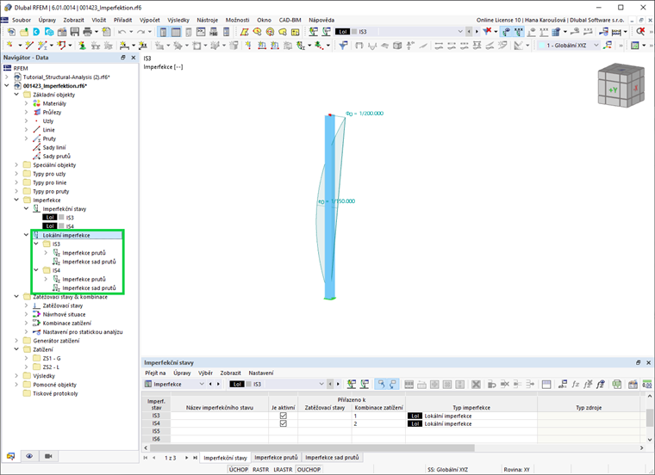
Task: Toggle the first highlighted selection-sync icon in table toolbar
Action: point(381,384)
